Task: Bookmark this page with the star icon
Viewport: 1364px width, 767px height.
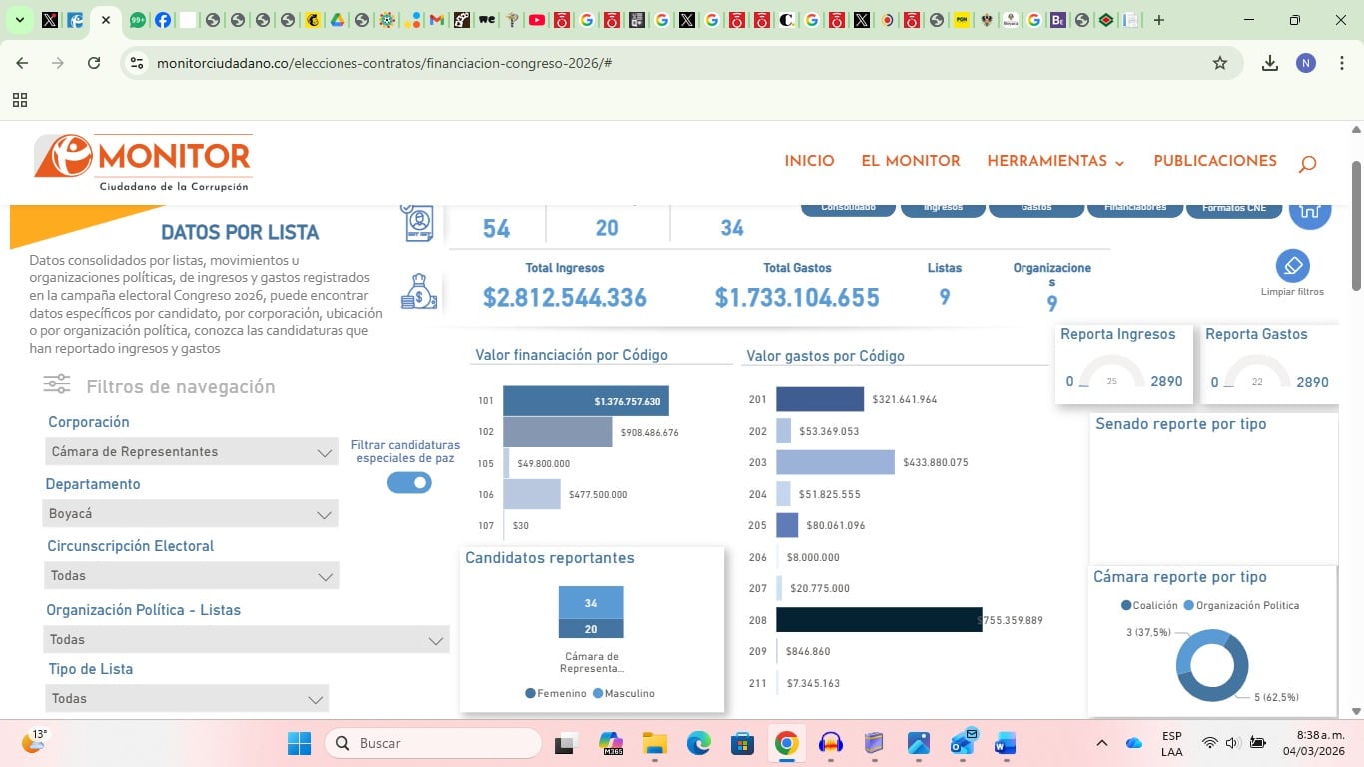Action: pos(1219,63)
